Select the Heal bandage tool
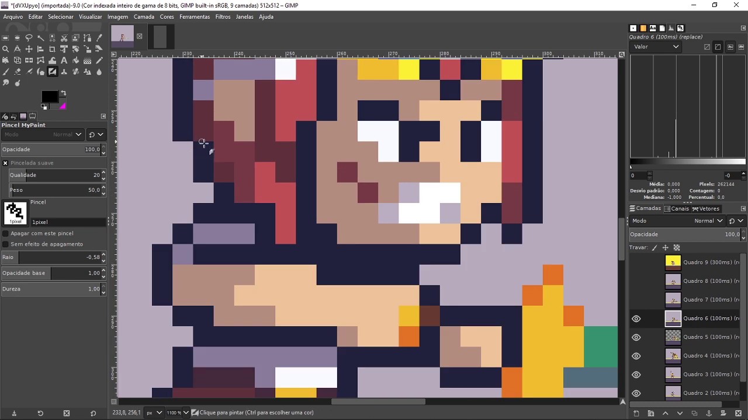Screen dimensions: 748x420 [x=75, y=72]
